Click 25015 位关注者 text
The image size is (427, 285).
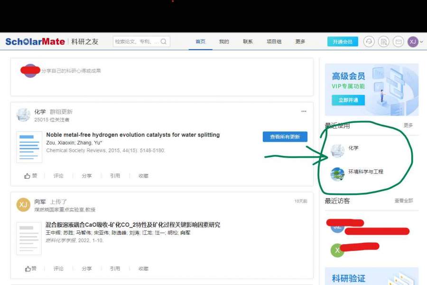52,120
